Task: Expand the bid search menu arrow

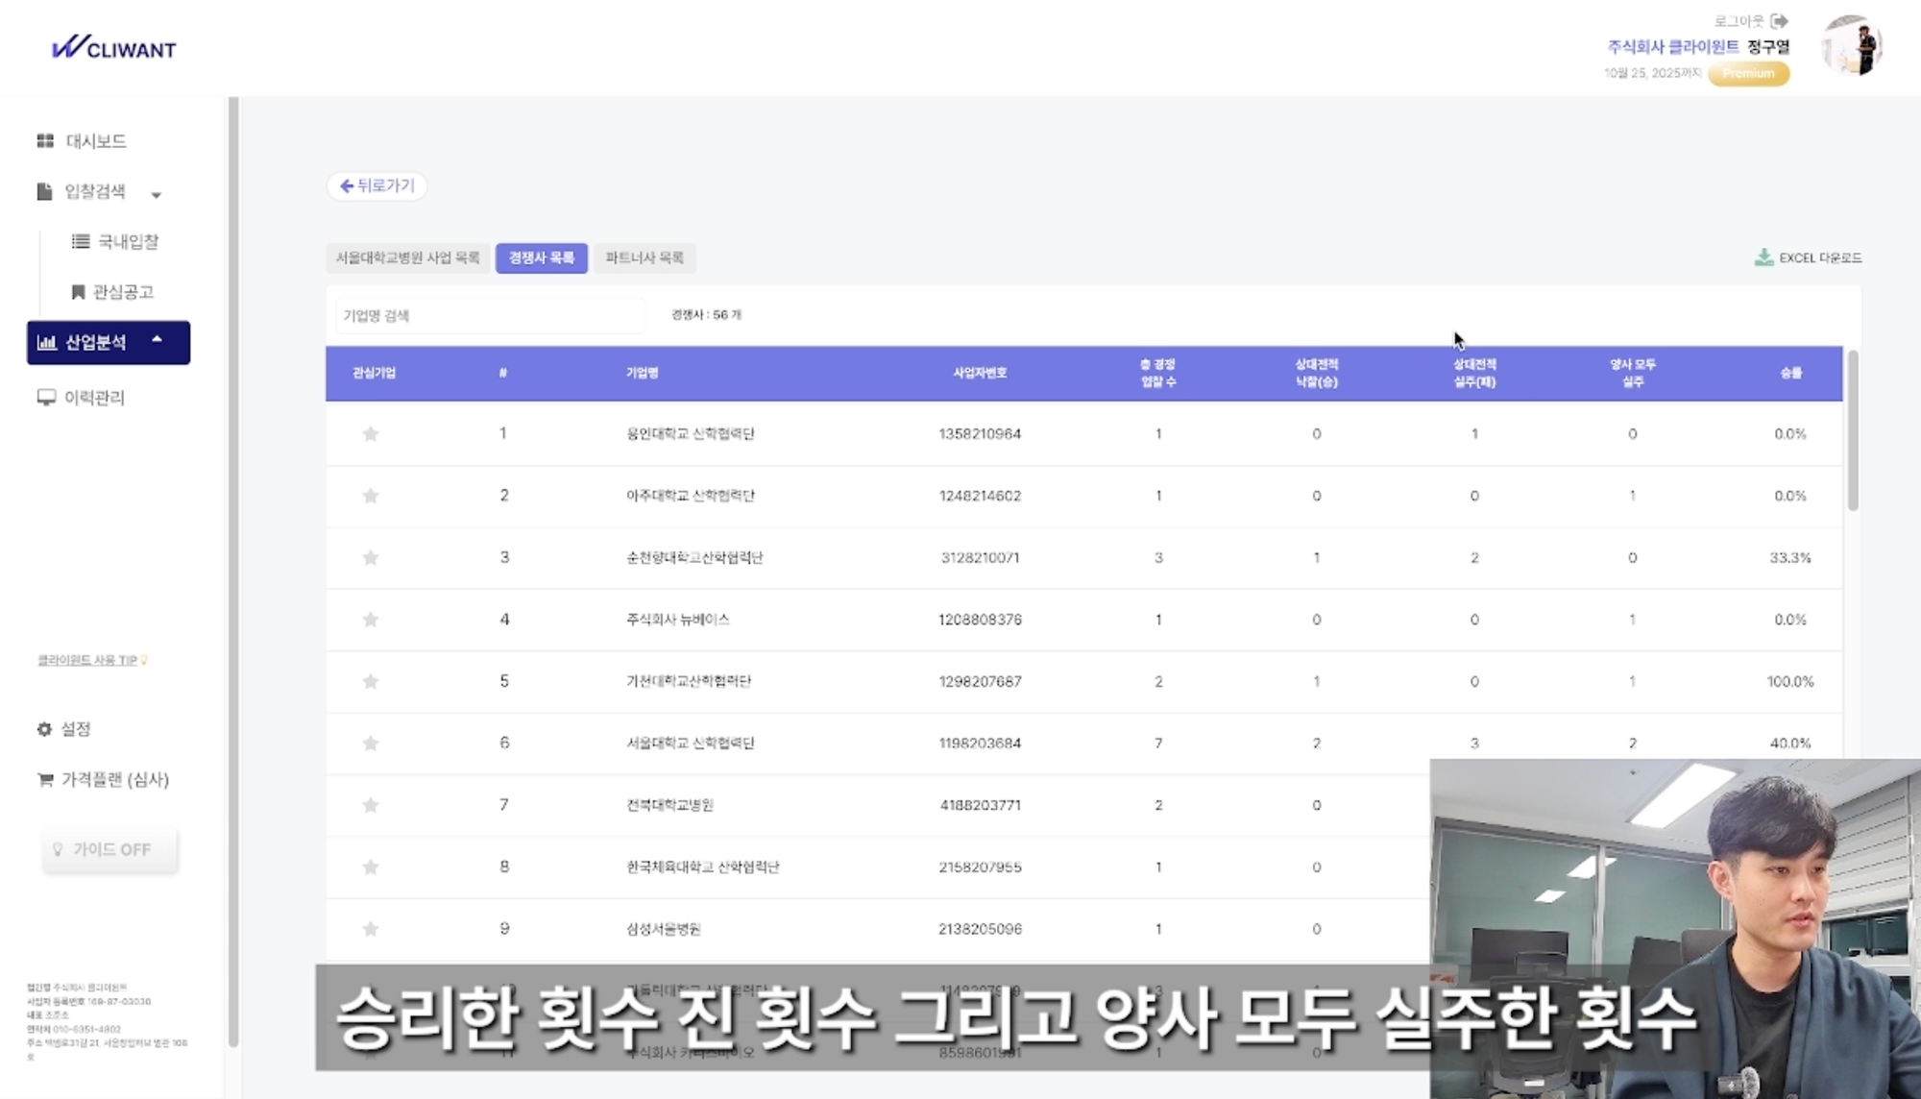Action: pos(157,195)
